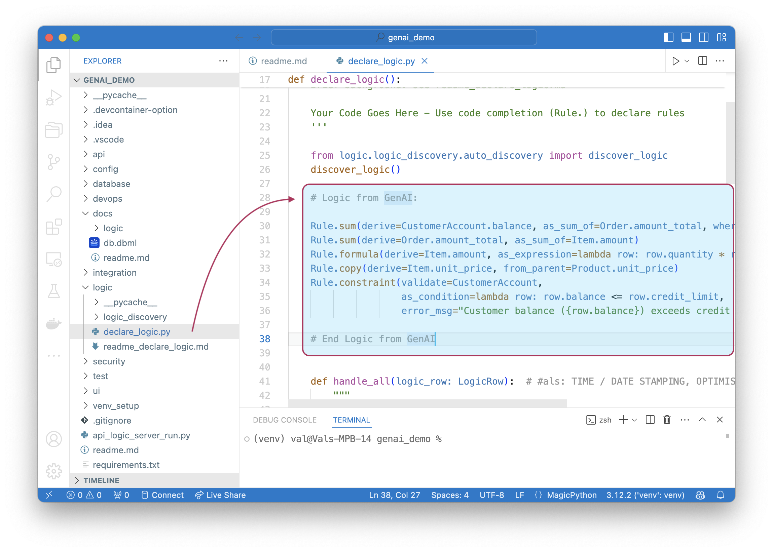The height and width of the screenshot is (552, 773).
Task: Open Customize Layout icon
Action: [721, 37]
